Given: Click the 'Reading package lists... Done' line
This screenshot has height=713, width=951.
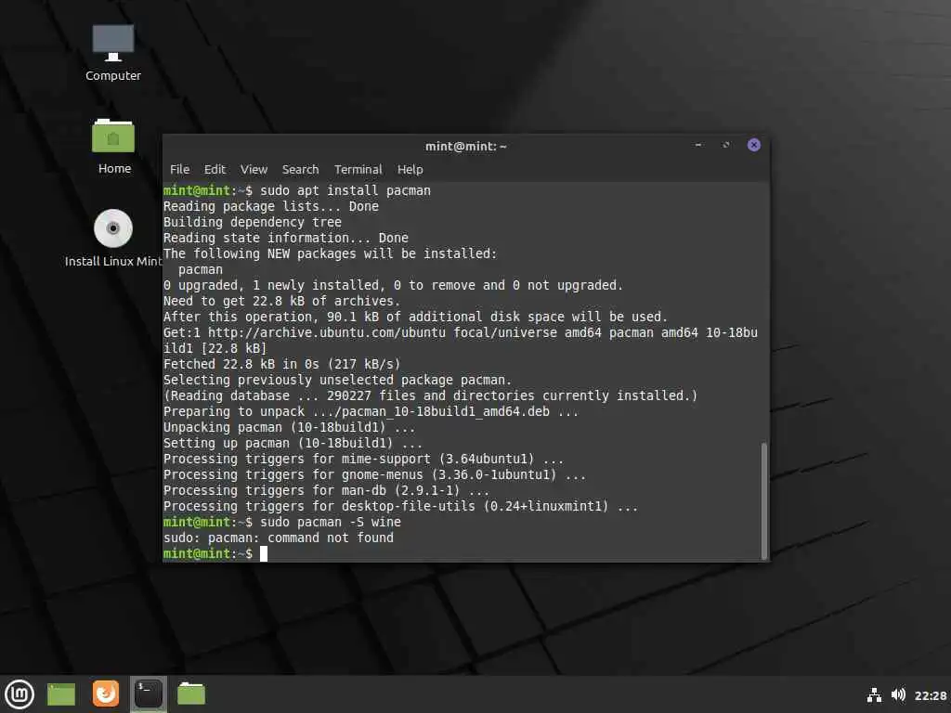Looking at the screenshot, I should [x=271, y=206].
